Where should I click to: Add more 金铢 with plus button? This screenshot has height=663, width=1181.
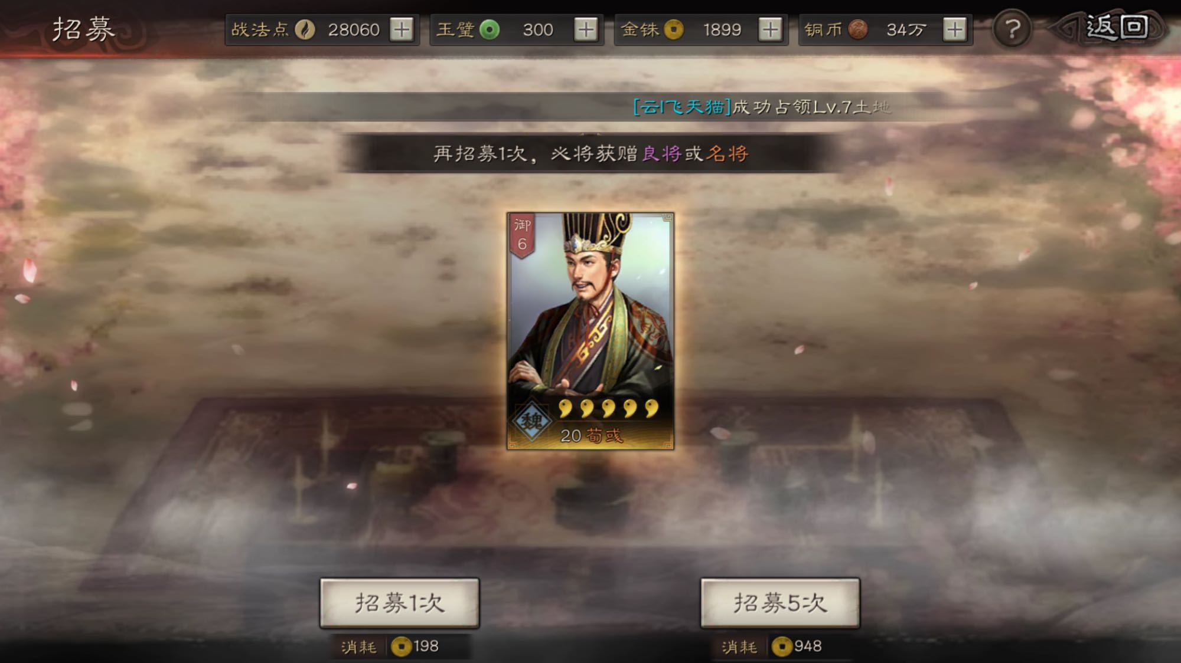tap(770, 29)
